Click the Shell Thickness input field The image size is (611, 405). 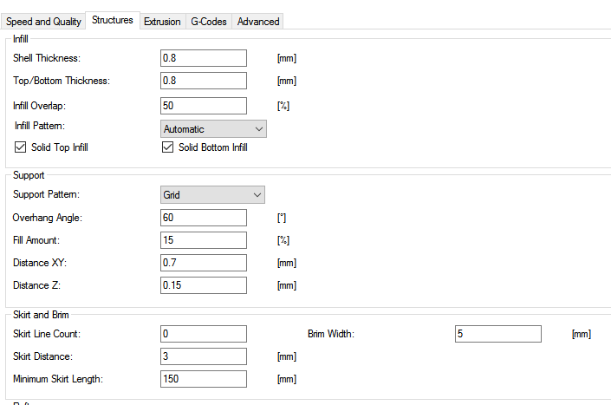click(204, 58)
